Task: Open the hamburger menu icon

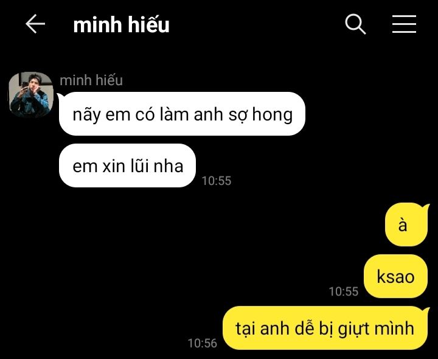Action: point(404,24)
